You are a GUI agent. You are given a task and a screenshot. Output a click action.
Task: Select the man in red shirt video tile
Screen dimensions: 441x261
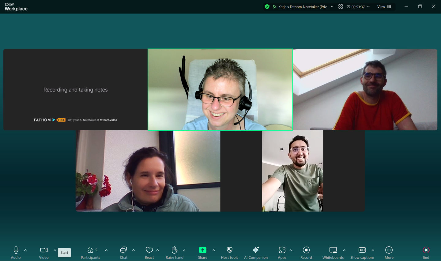coord(365,90)
